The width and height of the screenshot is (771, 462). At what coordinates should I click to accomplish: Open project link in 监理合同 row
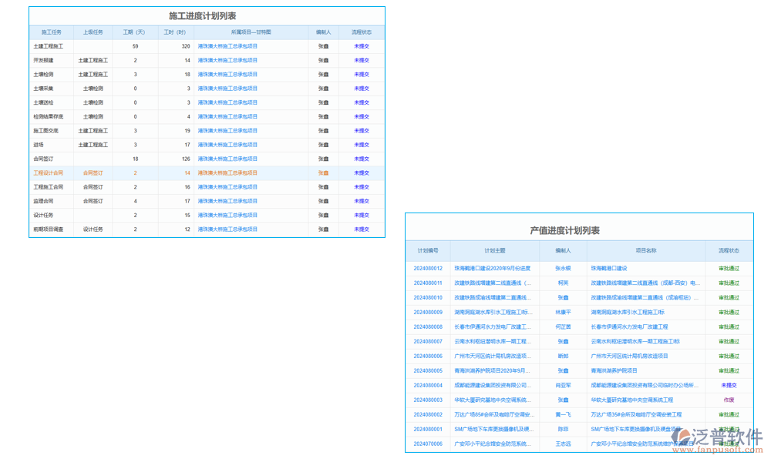coord(227,201)
